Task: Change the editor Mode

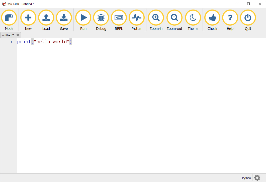Action: click(x=9, y=18)
